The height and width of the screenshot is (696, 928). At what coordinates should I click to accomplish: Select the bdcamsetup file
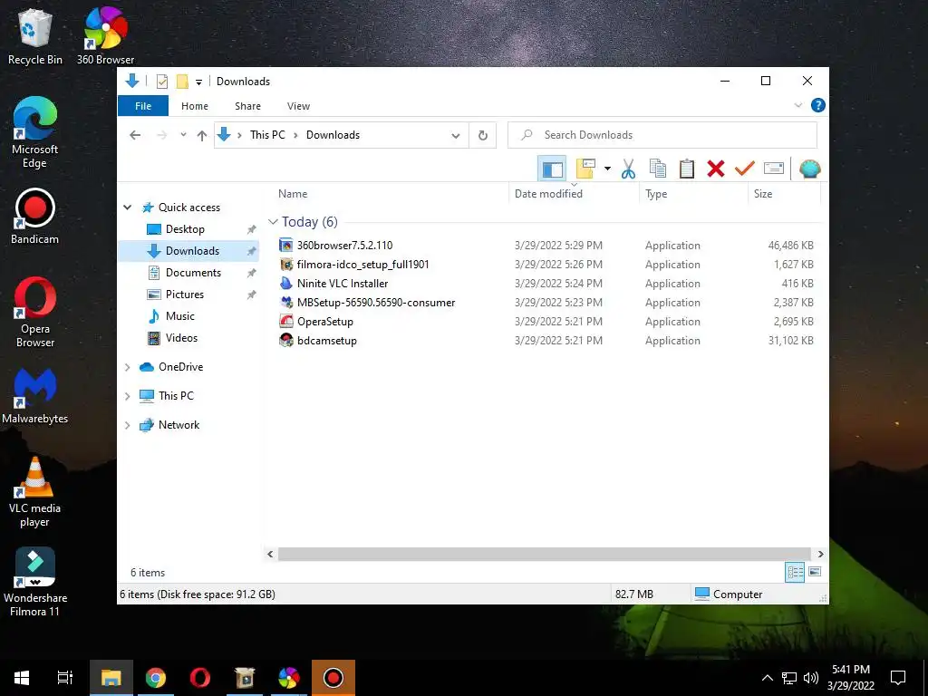[x=326, y=341]
